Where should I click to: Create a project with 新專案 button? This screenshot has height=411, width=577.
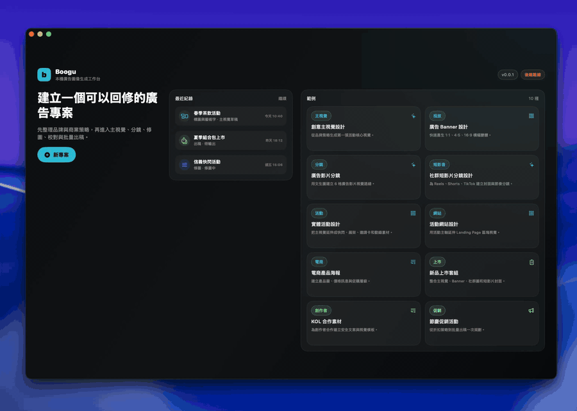click(56, 155)
